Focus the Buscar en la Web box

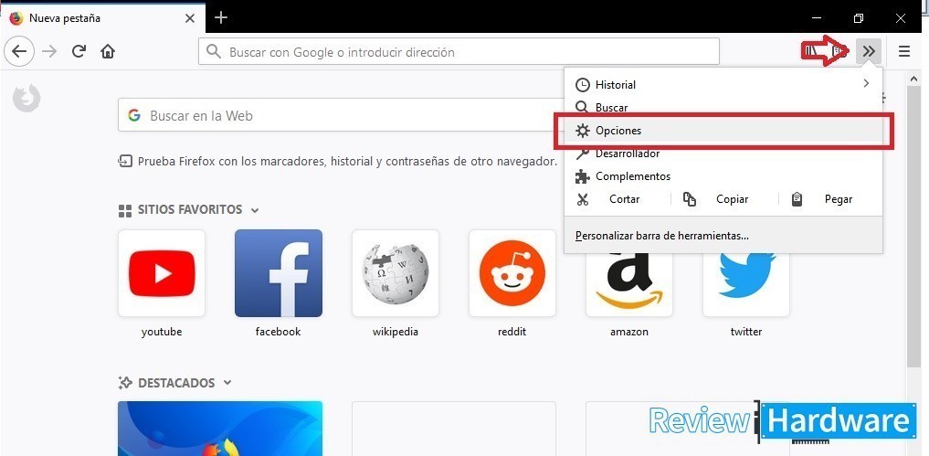[341, 115]
